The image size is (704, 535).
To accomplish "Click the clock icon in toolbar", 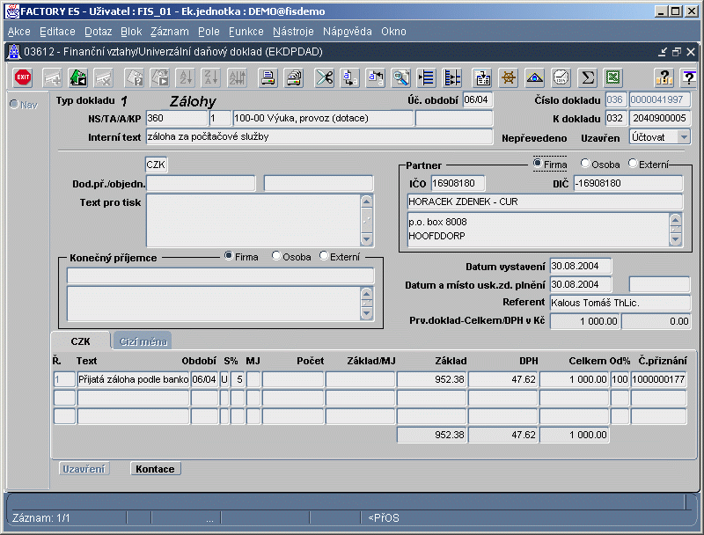I will pos(561,77).
